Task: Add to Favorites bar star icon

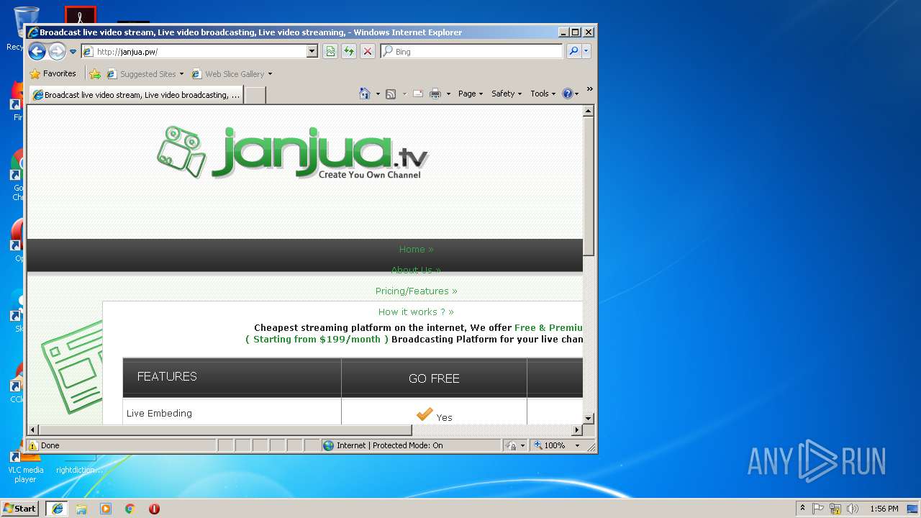Action: pyautogui.click(x=95, y=73)
